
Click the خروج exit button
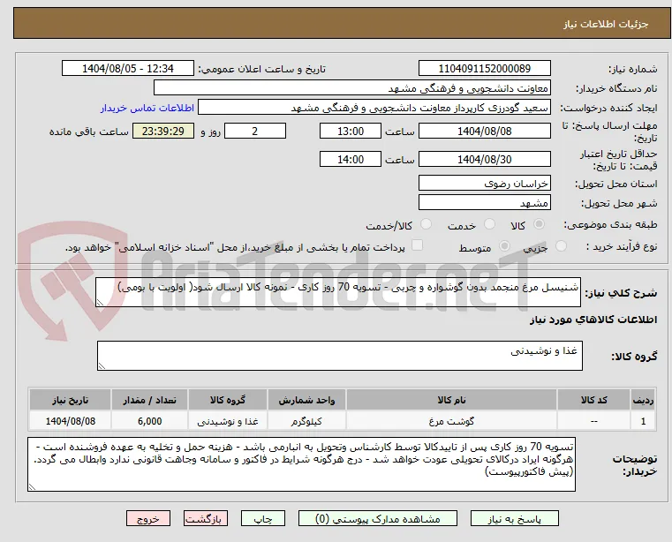tap(148, 518)
